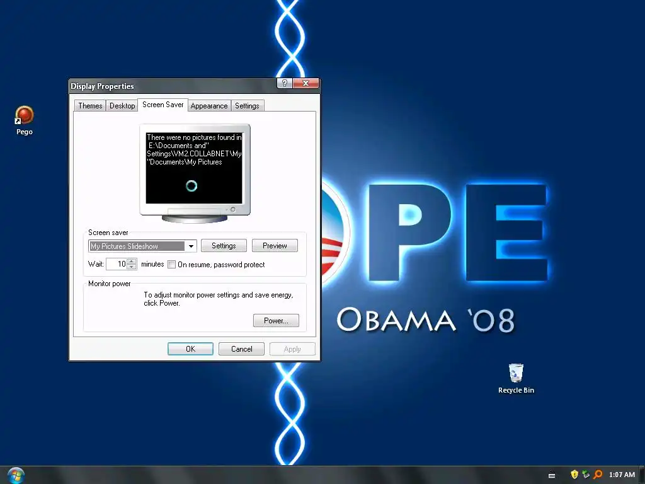
Task: Open the orange magnifier tray icon
Action: coord(598,475)
